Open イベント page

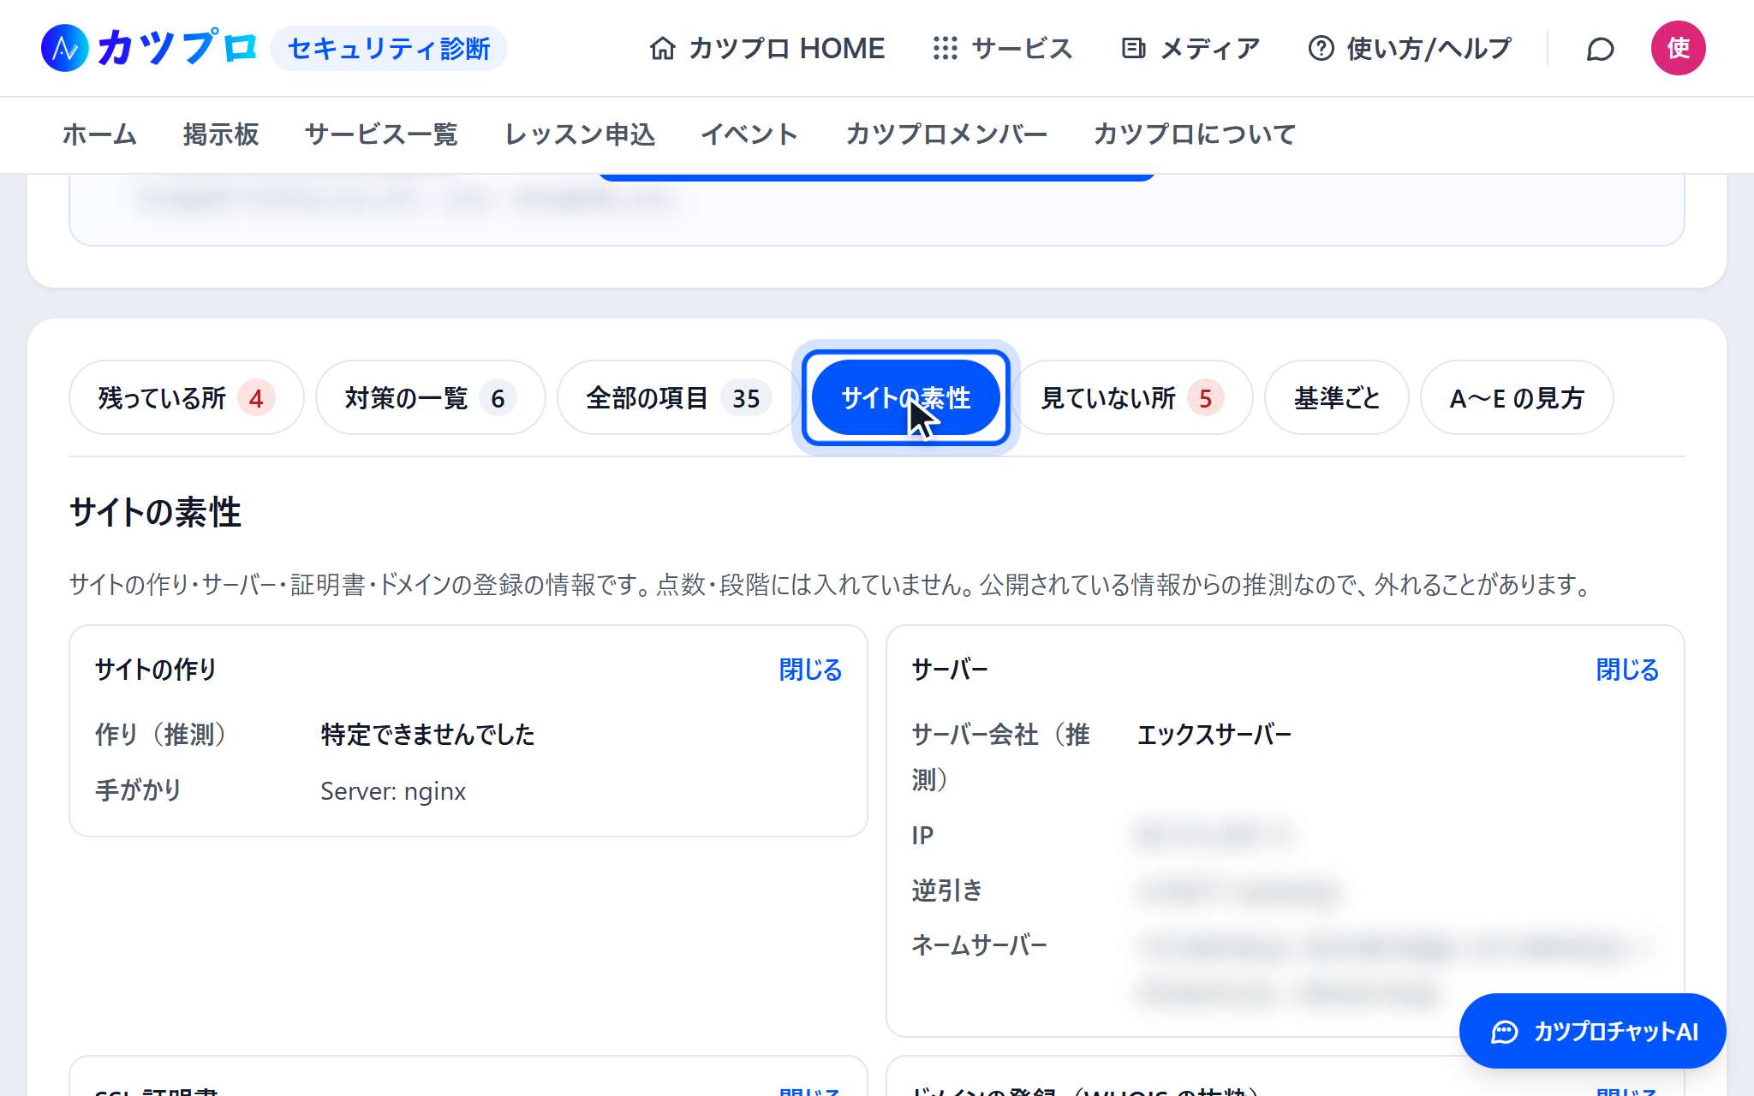click(x=749, y=134)
